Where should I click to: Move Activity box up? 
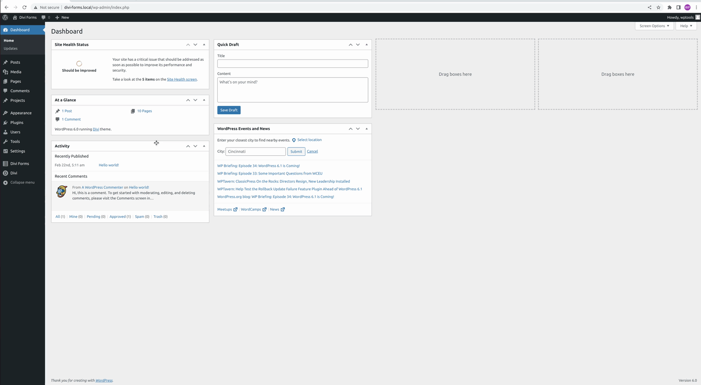coord(188,146)
